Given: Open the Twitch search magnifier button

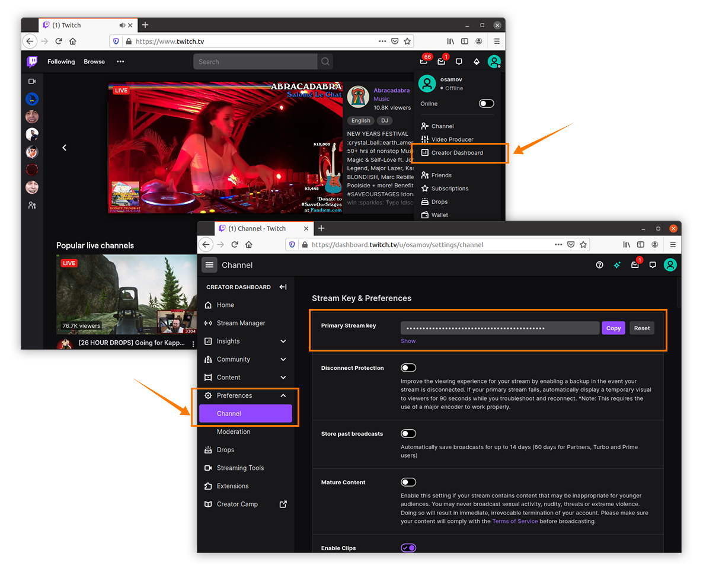Looking at the screenshot, I should point(325,62).
